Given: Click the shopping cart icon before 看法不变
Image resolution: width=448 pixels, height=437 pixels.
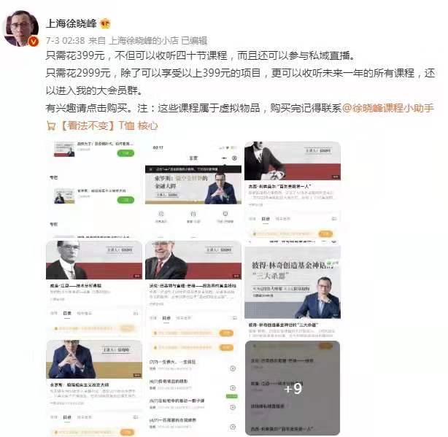Looking at the screenshot, I should tap(51, 126).
